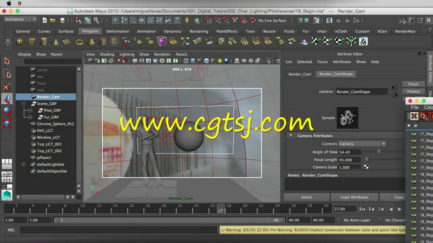The height and width of the screenshot is (243, 433).
Task: Click the New Scene icon
Action: point(45,21)
